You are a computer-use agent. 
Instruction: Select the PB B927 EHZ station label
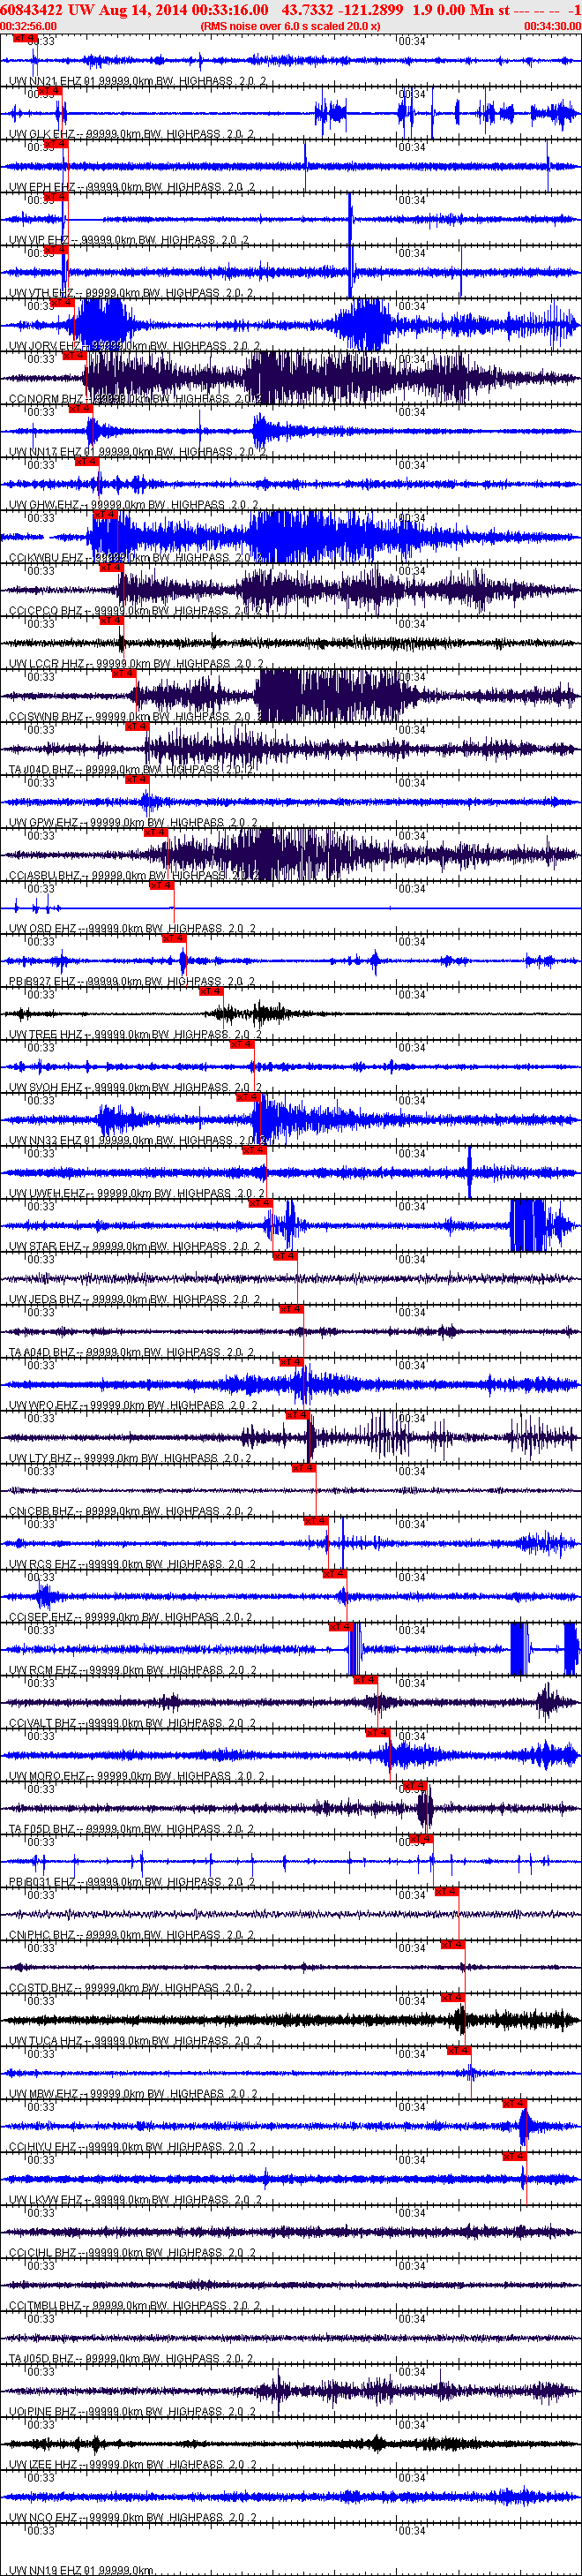131,982
